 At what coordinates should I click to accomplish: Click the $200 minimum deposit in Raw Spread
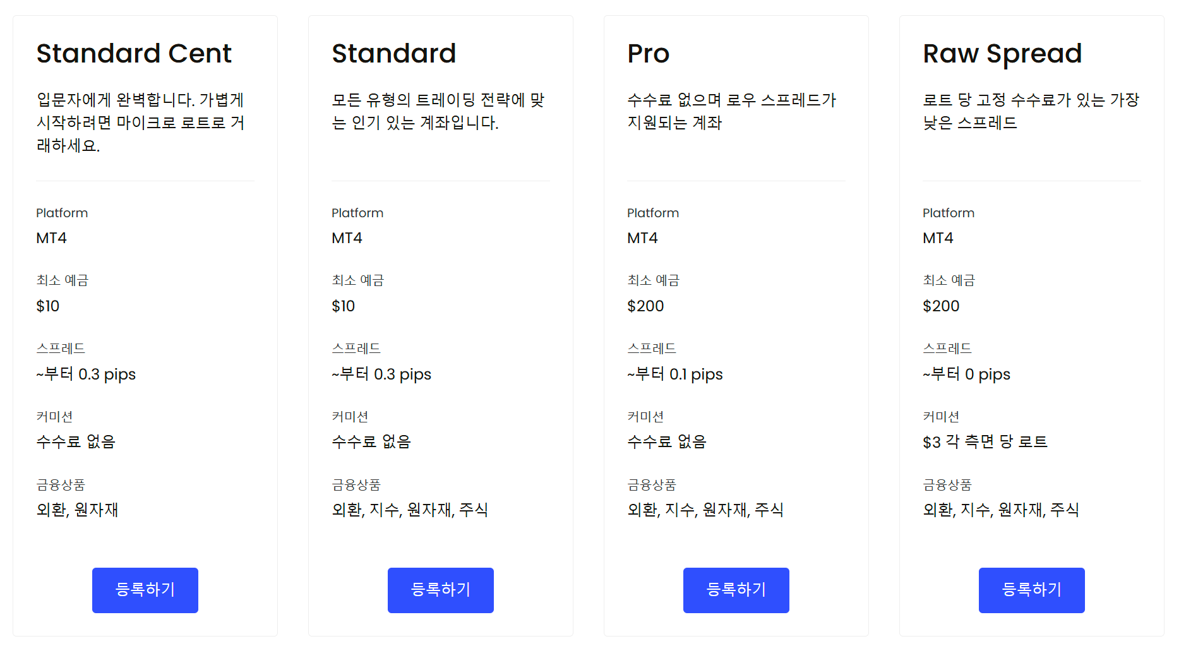click(x=941, y=306)
